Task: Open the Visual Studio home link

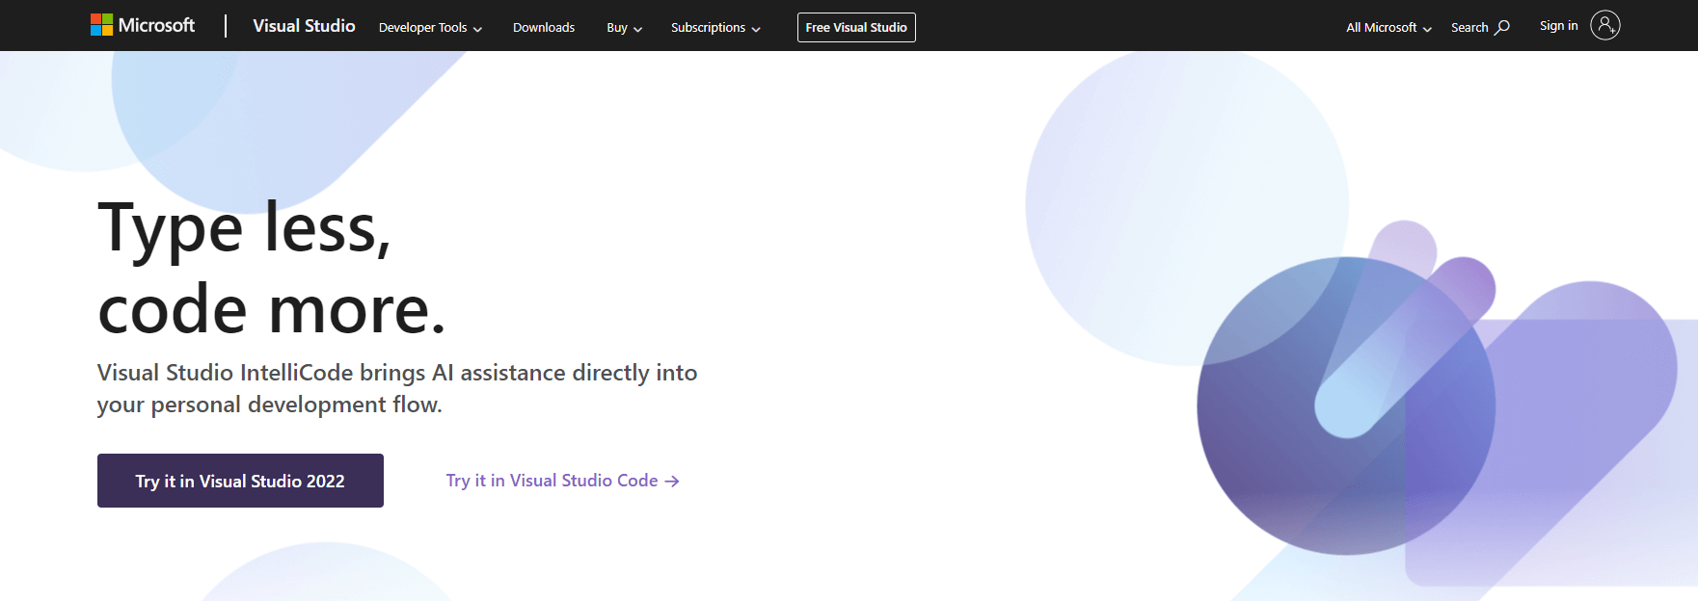Action: point(304,26)
